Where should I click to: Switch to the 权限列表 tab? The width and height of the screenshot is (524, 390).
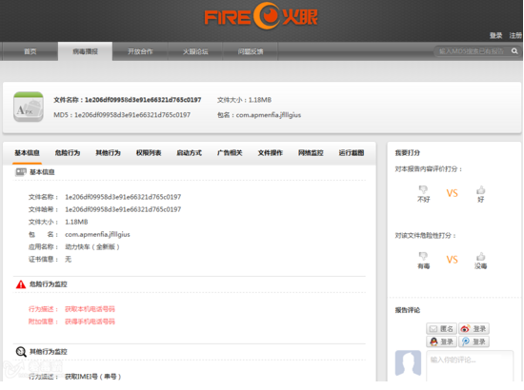[x=149, y=153]
